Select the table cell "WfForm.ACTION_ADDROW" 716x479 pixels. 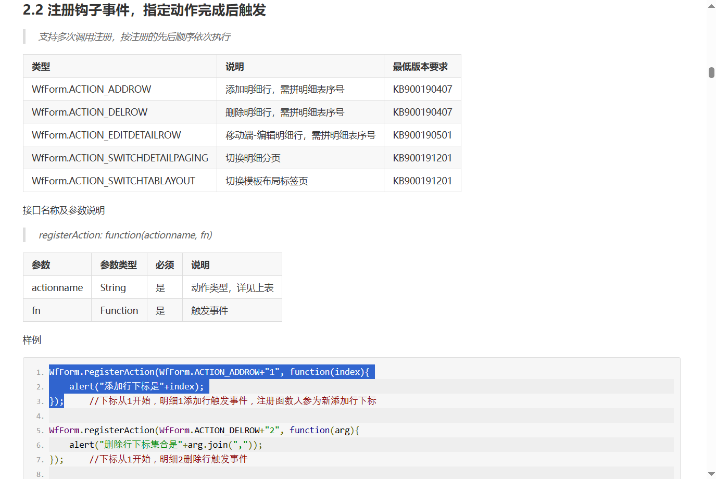tap(92, 89)
